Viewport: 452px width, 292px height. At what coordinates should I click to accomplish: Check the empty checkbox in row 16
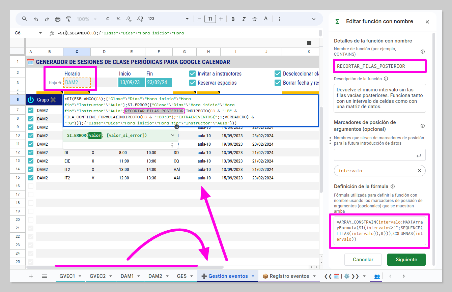tap(31, 186)
